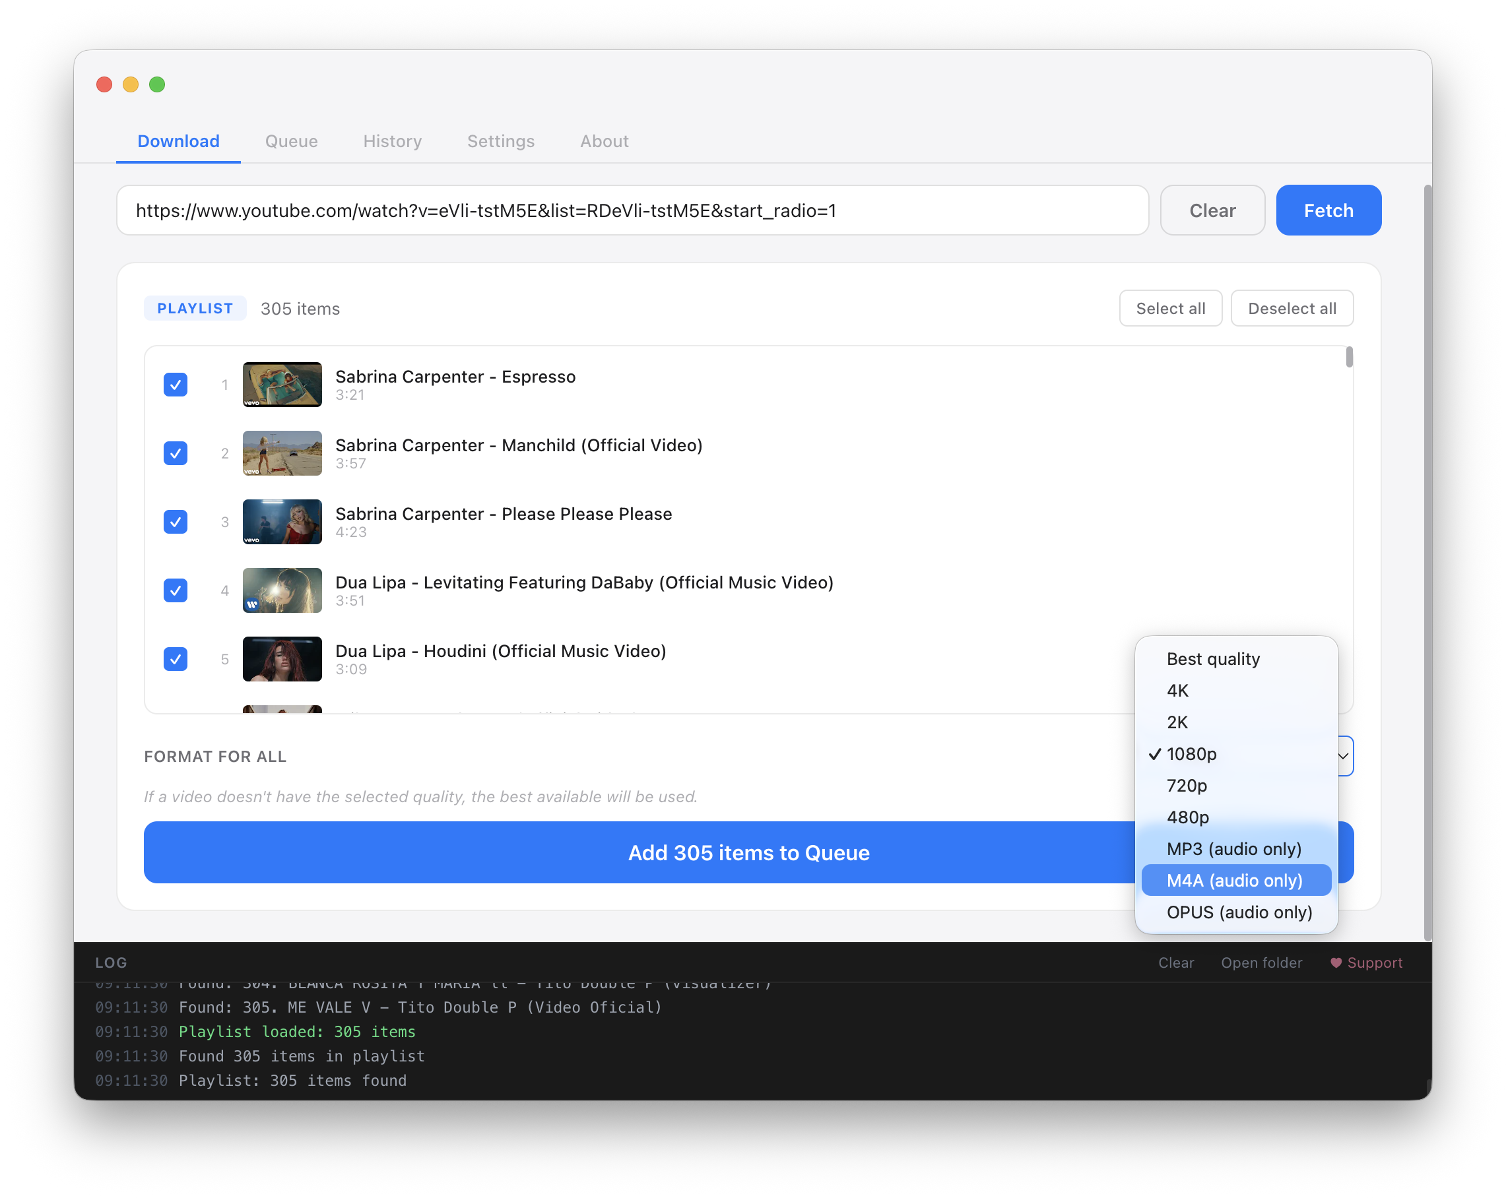Open the History tab
The height and width of the screenshot is (1198, 1506).
tap(393, 141)
